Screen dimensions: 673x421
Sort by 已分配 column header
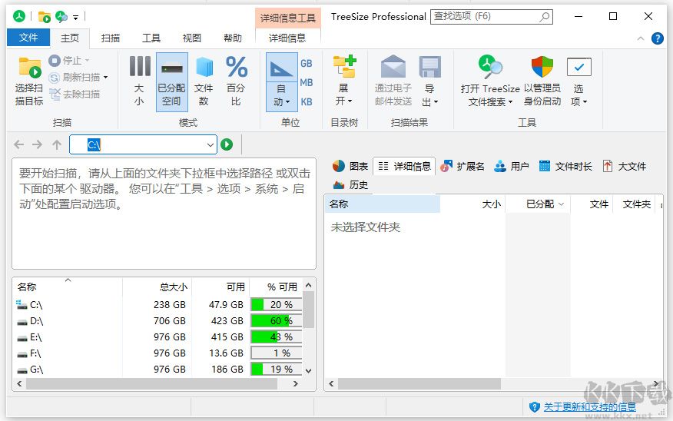(539, 204)
